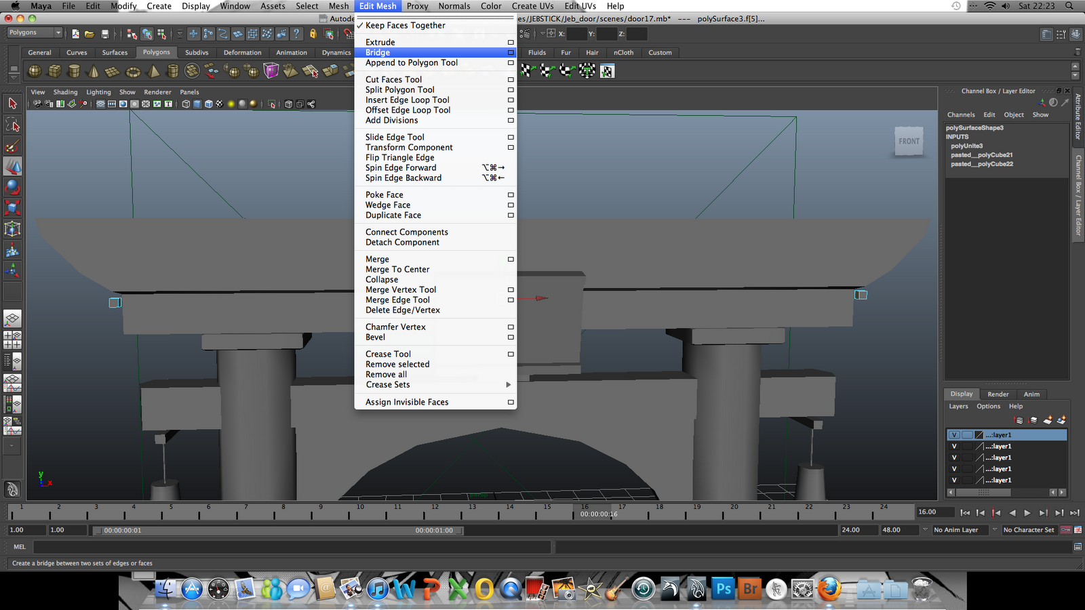
Task: Choose the Lasso select tool
Action: pyautogui.click(x=12, y=125)
